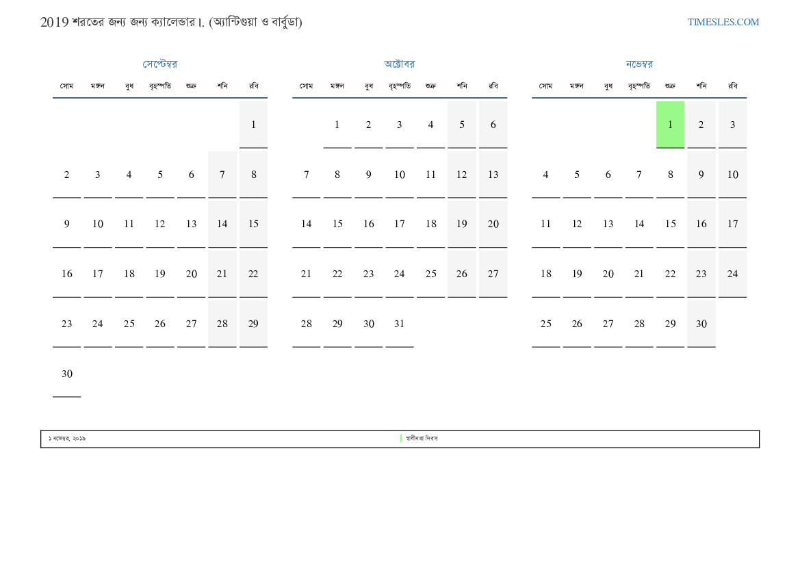Click the অক্টোবর month heading
The width and height of the screenshot is (800, 566).
[399, 64]
